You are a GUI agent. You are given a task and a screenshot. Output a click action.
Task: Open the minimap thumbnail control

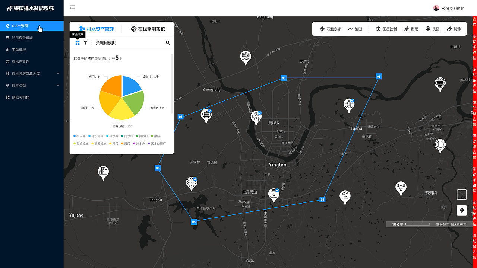pos(462,195)
